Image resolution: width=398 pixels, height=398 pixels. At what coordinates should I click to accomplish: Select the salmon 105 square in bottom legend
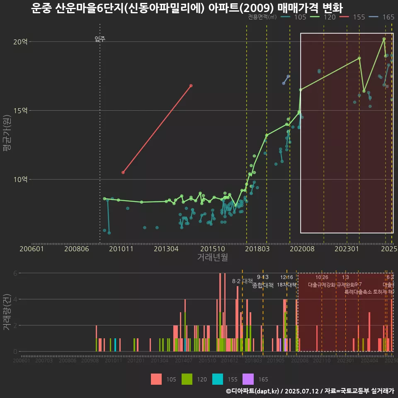[x=156, y=379]
